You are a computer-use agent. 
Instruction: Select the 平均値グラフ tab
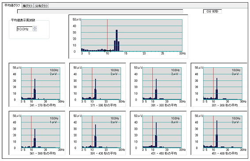pyautogui.click(x=12, y=6)
